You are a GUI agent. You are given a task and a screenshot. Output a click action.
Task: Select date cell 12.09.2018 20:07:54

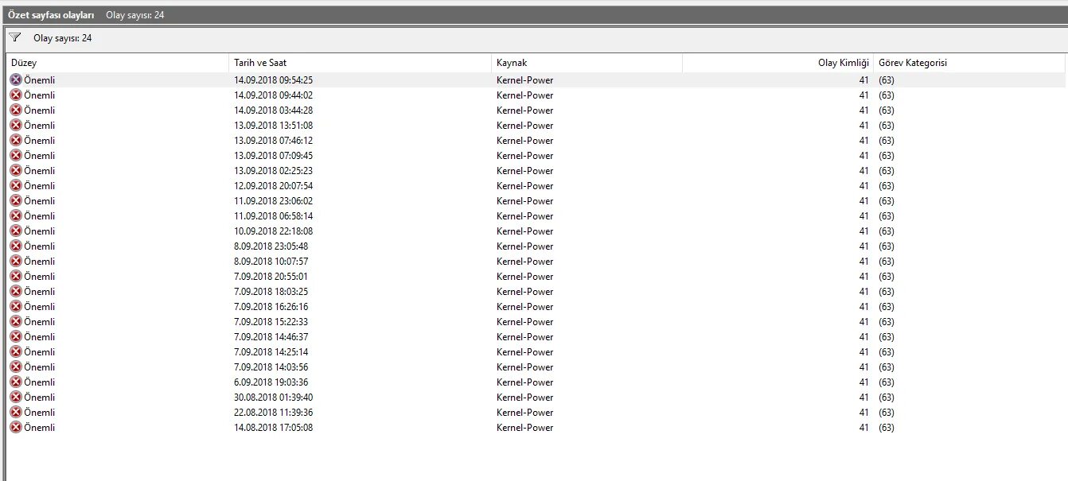coord(273,185)
